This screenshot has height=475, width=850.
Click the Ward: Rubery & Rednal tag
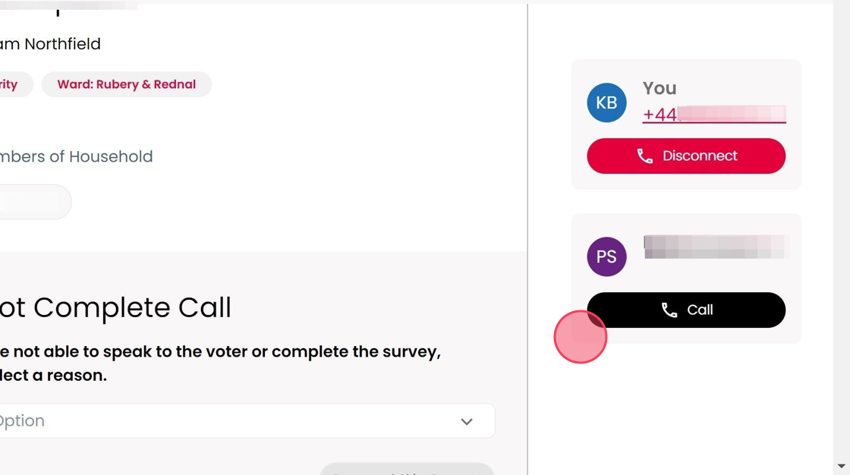click(127, 84)
